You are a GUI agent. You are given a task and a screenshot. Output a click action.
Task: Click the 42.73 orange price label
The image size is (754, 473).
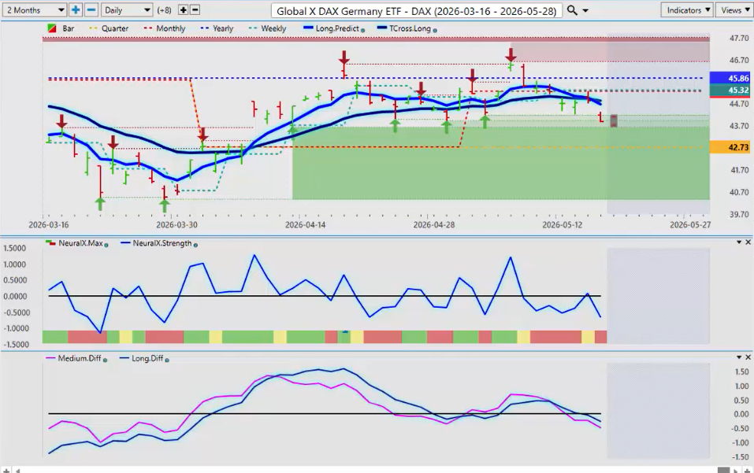tap(730, 147)
